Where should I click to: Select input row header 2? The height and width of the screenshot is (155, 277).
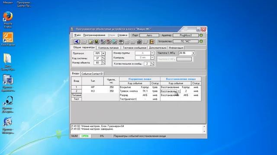(76, 91)
